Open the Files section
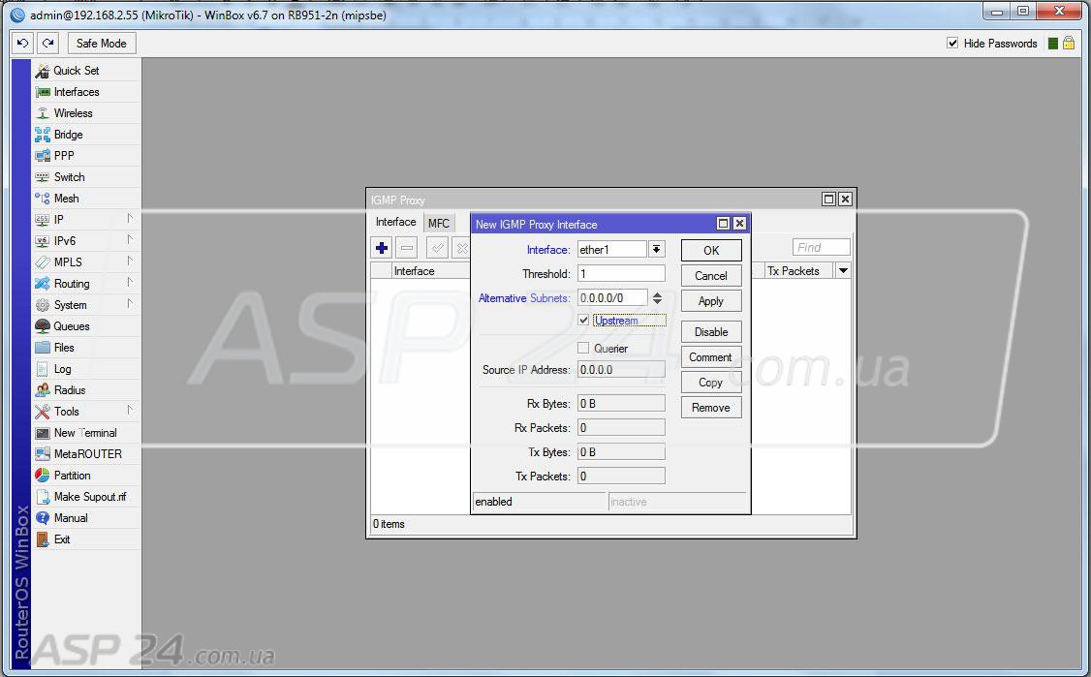Image resolution: width=1091 pixels, height=677 pixels. 63,348
